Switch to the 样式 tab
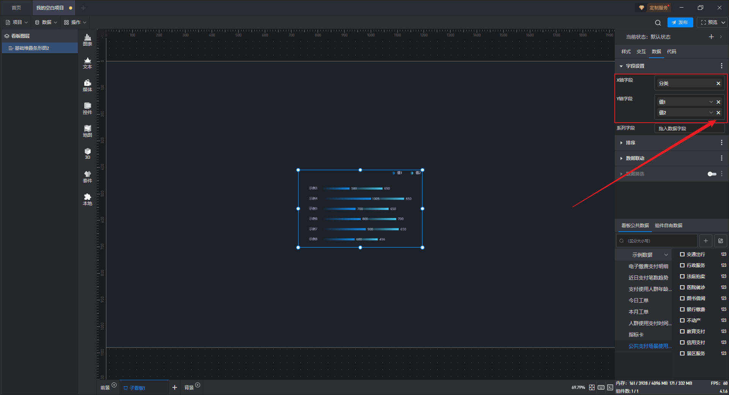 coord(626,52)
